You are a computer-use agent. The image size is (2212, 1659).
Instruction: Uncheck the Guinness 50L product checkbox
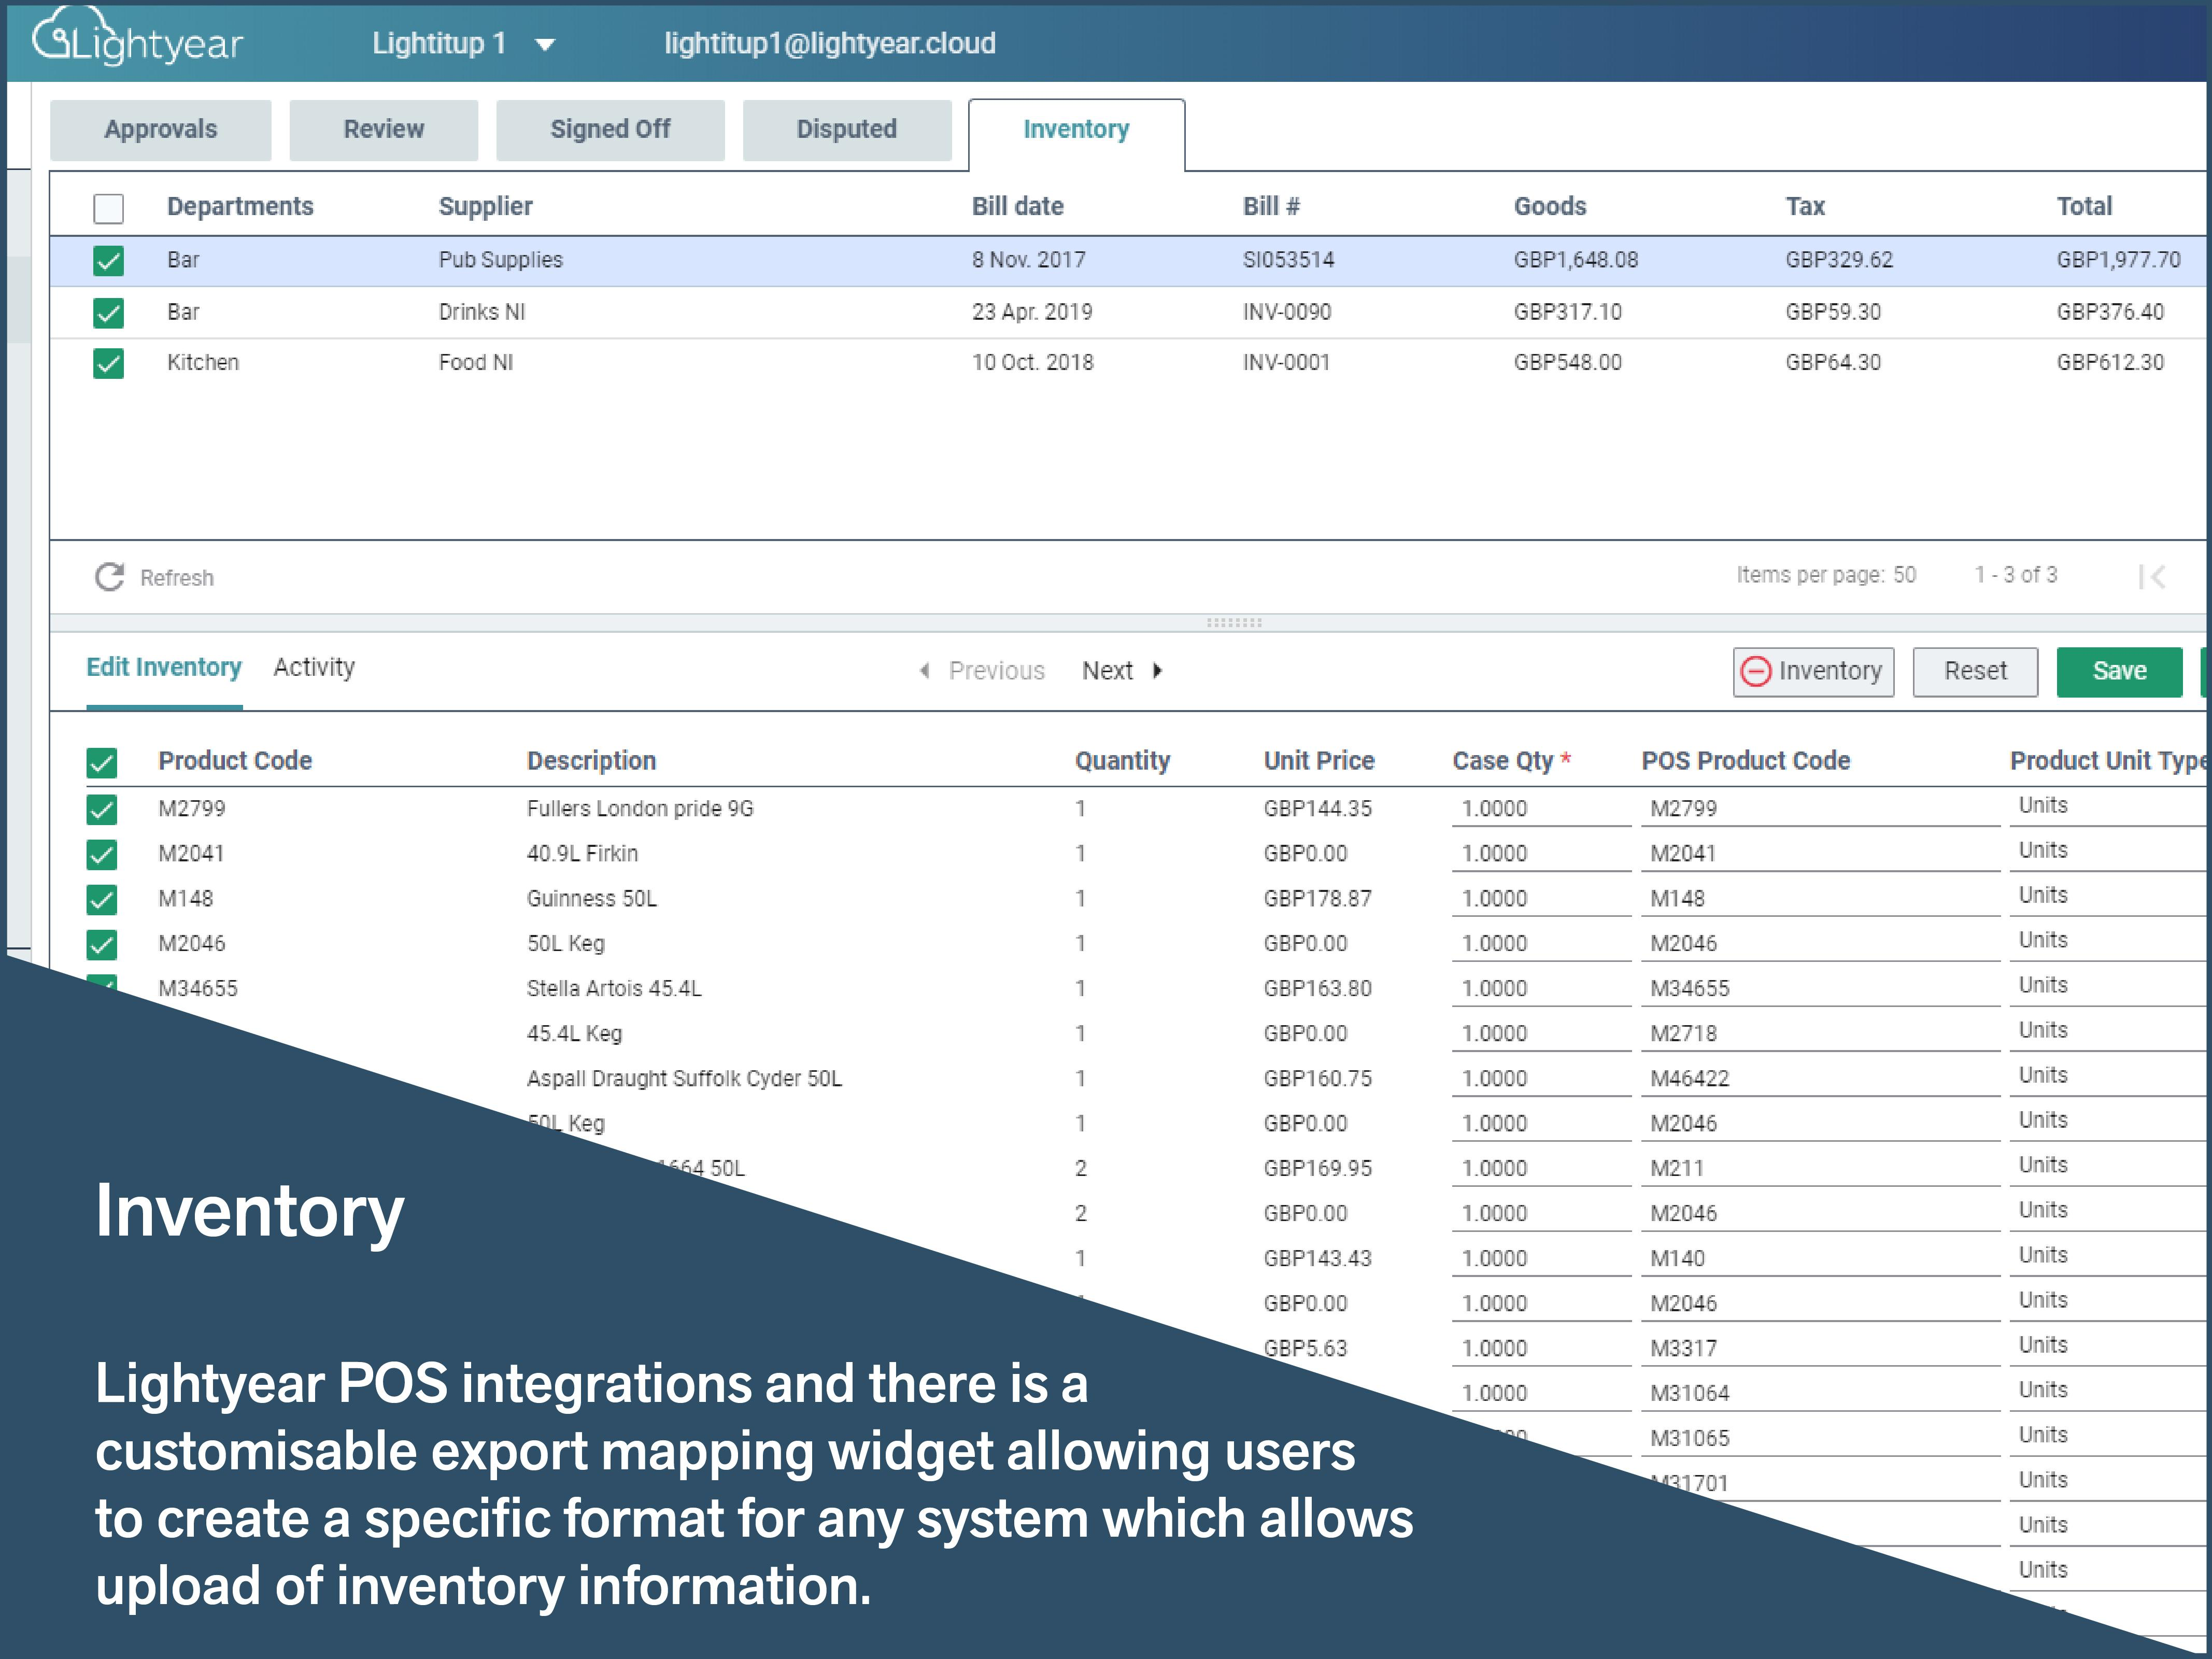[102, 899]
